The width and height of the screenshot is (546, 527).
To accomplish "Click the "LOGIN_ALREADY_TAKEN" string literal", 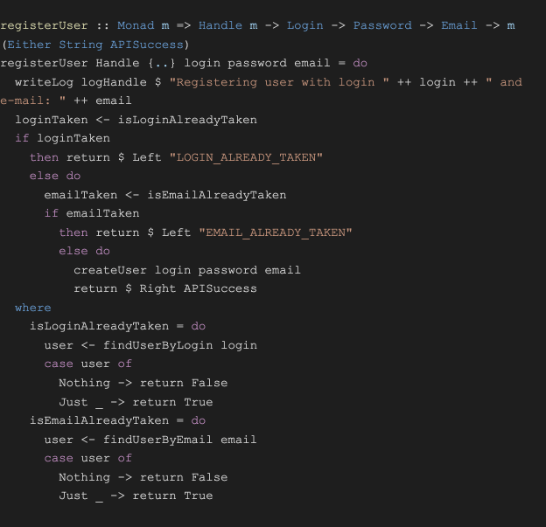I will [249, 157].
